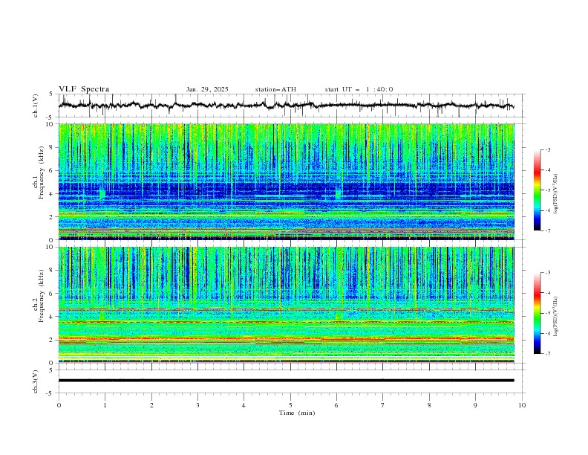Select the date Jan. 29, 2025
The width and height of the screenshot is (588, 455).
pos(207,89)
